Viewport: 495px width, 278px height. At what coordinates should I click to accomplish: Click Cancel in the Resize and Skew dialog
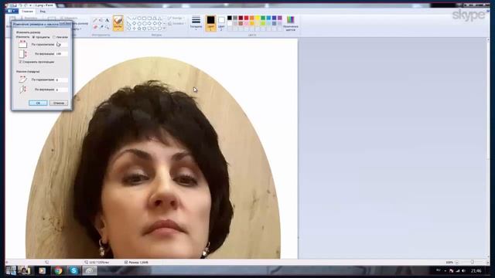59,103
